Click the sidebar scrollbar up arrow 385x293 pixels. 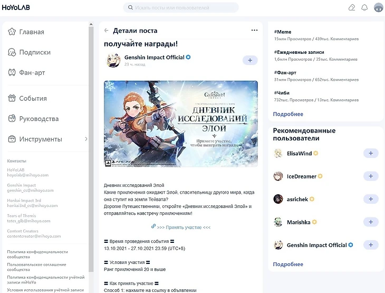click(x=91, y=24)
